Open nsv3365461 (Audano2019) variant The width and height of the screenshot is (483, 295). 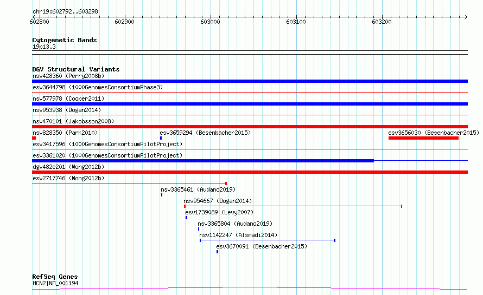pos(198,189)
